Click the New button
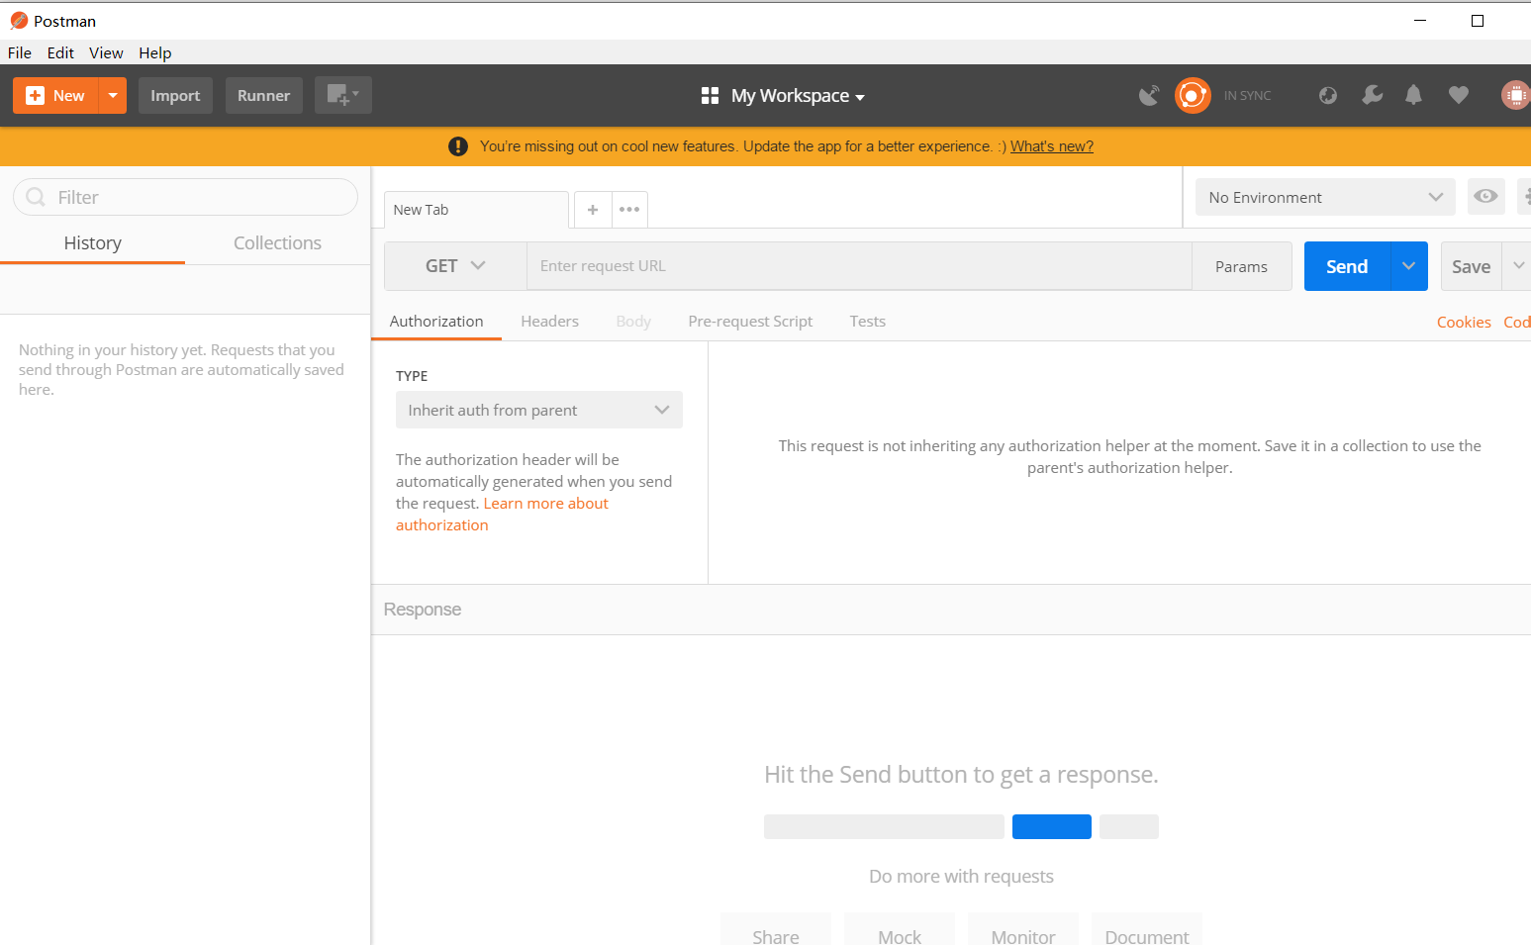The image size is (1531, 945). click(x=55, y=95)
